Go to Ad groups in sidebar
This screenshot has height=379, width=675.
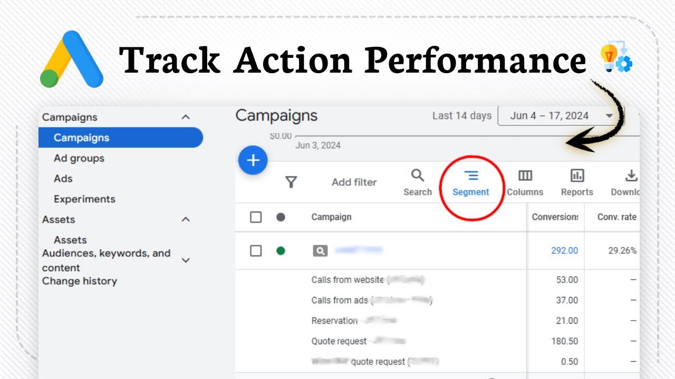(x=79, y=158)
